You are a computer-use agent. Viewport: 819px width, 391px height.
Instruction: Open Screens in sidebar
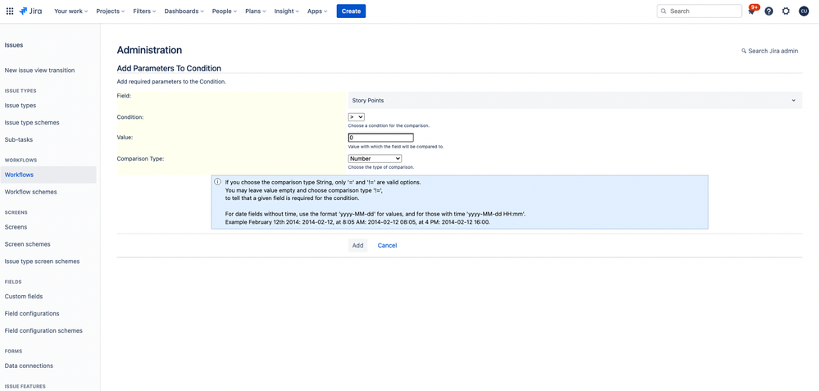tap(16, 227)
